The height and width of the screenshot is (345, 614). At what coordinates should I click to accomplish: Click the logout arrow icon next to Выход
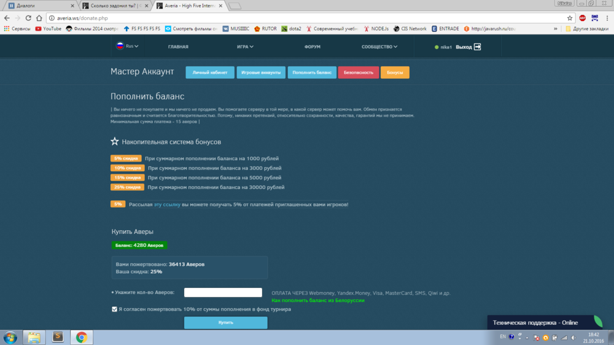[478, 47]
